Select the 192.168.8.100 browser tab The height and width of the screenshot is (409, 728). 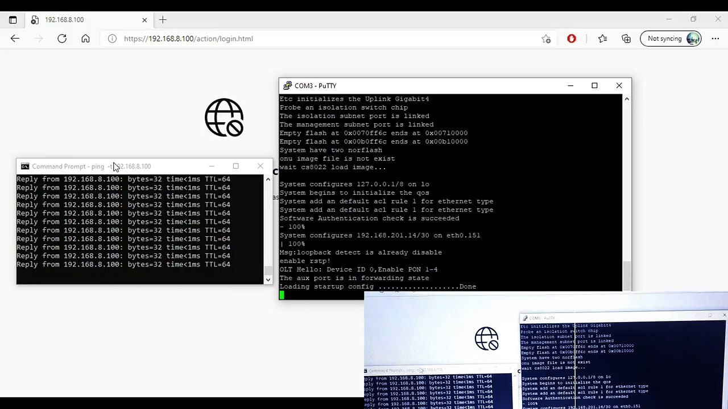point(88,20)
